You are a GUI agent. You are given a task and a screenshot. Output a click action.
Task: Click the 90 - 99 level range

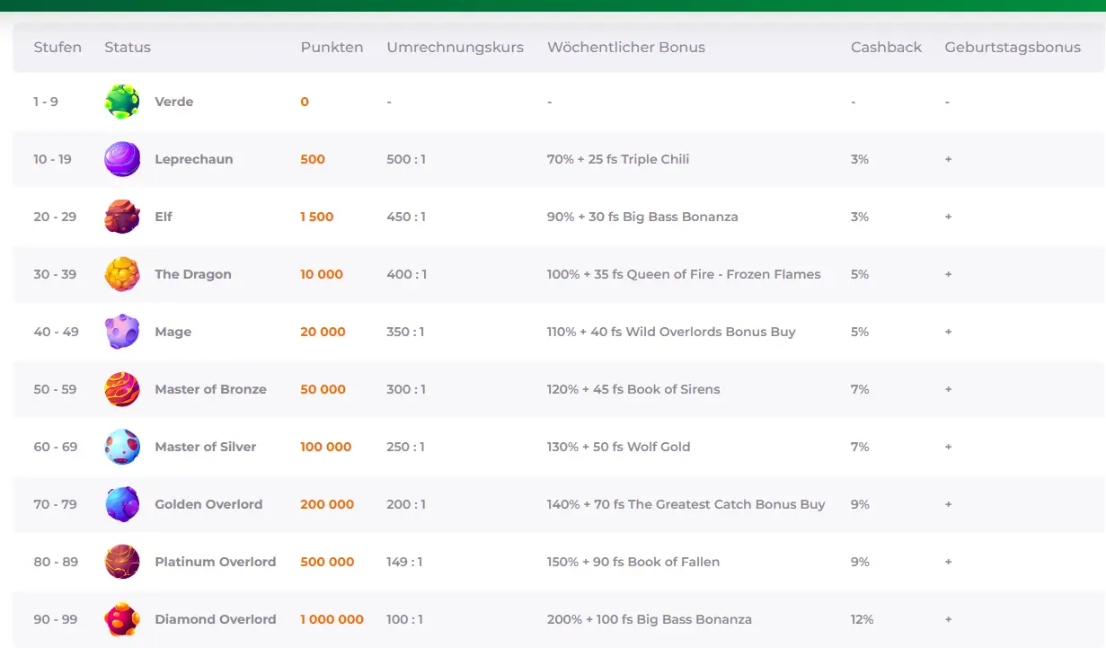tap(56, 619)
